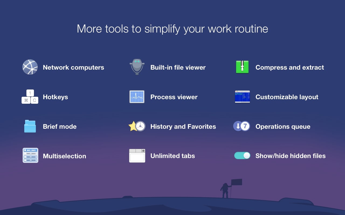Select the Brief mode blue folder icon
This screenshot has height=215, width=345.
tap(30, 126)
